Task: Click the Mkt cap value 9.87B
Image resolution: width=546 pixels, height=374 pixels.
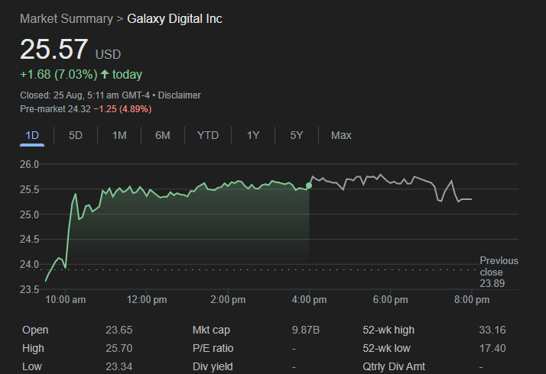Action: [x=306, y=330]
